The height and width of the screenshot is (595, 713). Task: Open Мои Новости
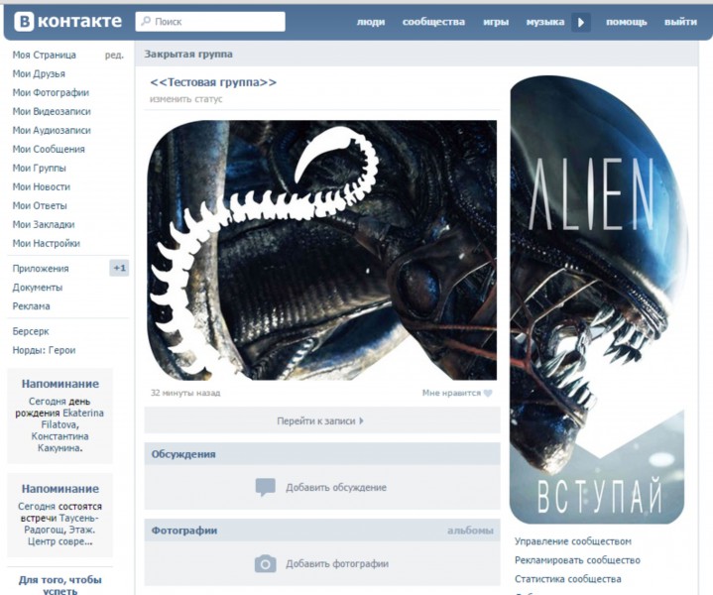(x=41, y=187)
